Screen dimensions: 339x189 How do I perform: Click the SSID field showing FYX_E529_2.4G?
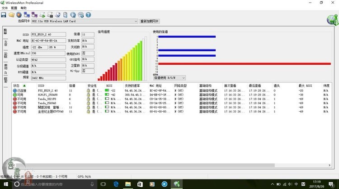[x=48, y=35]
